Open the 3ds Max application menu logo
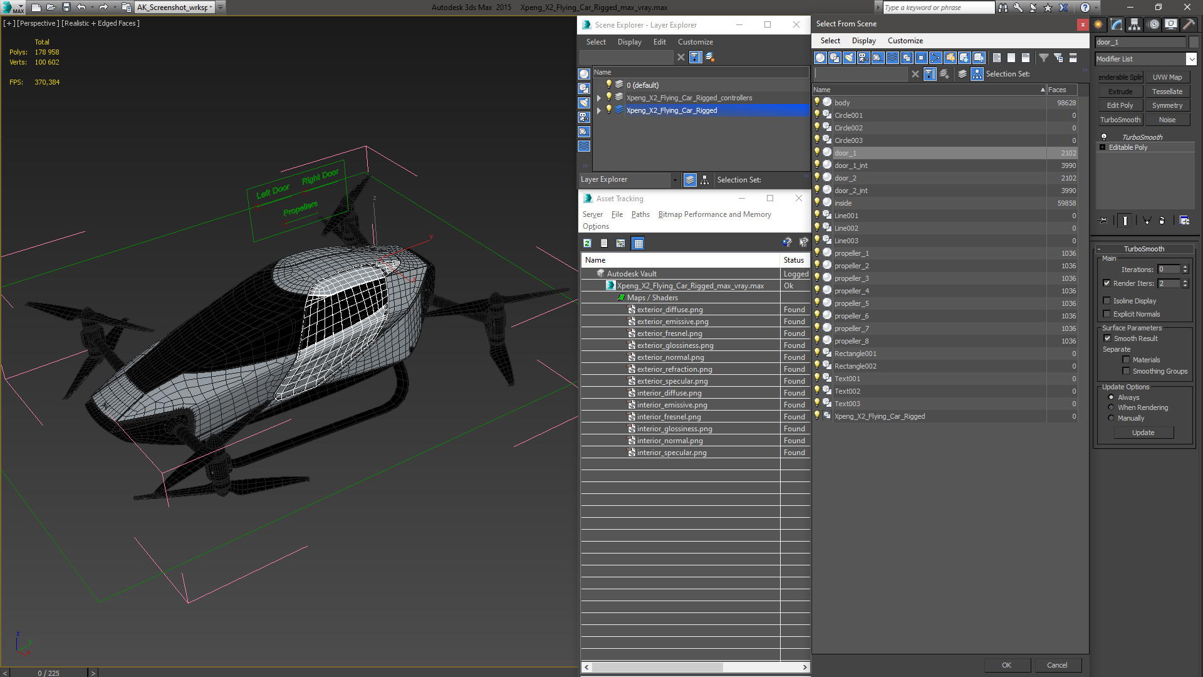This screenshot has width=1203, height=677. point(13,8)
